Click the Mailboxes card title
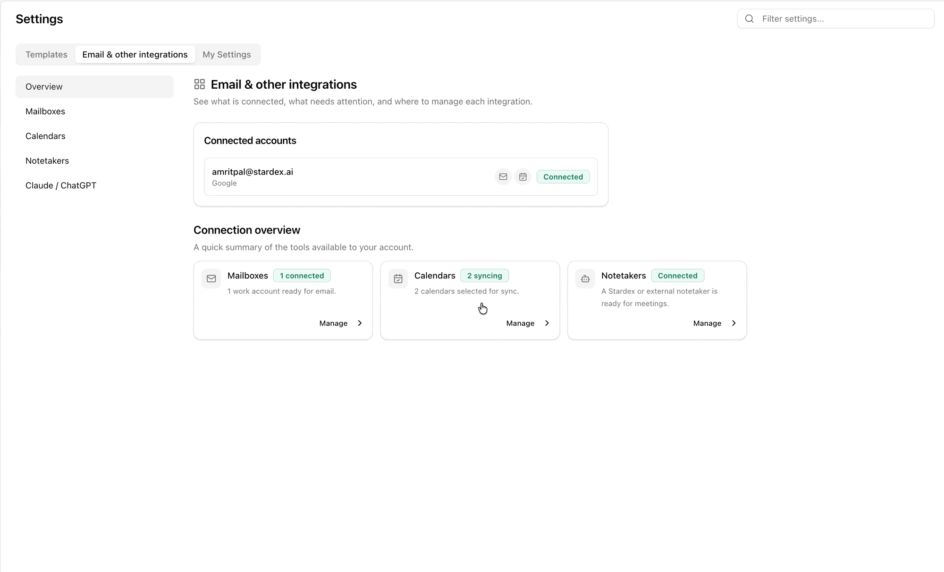The width and height of the screenshot is (944, 572). (248, 276)
